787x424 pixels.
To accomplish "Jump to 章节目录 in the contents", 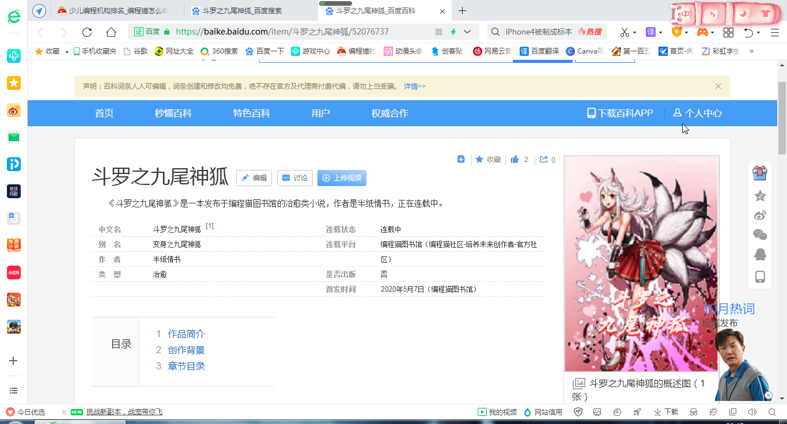I will click(x=186, y=366).
